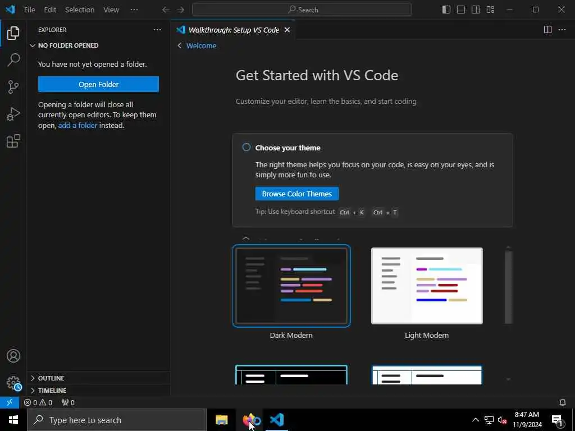
Task: Select the Dark Modern theme thumbnail
Action: [291, 286]
